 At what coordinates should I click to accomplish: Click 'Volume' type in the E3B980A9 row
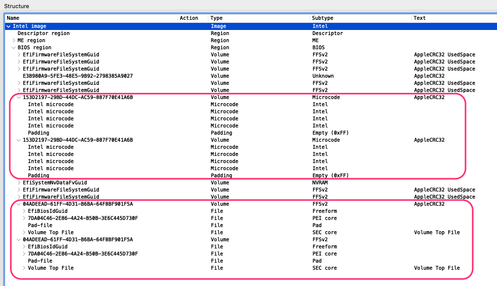(220, 76)
